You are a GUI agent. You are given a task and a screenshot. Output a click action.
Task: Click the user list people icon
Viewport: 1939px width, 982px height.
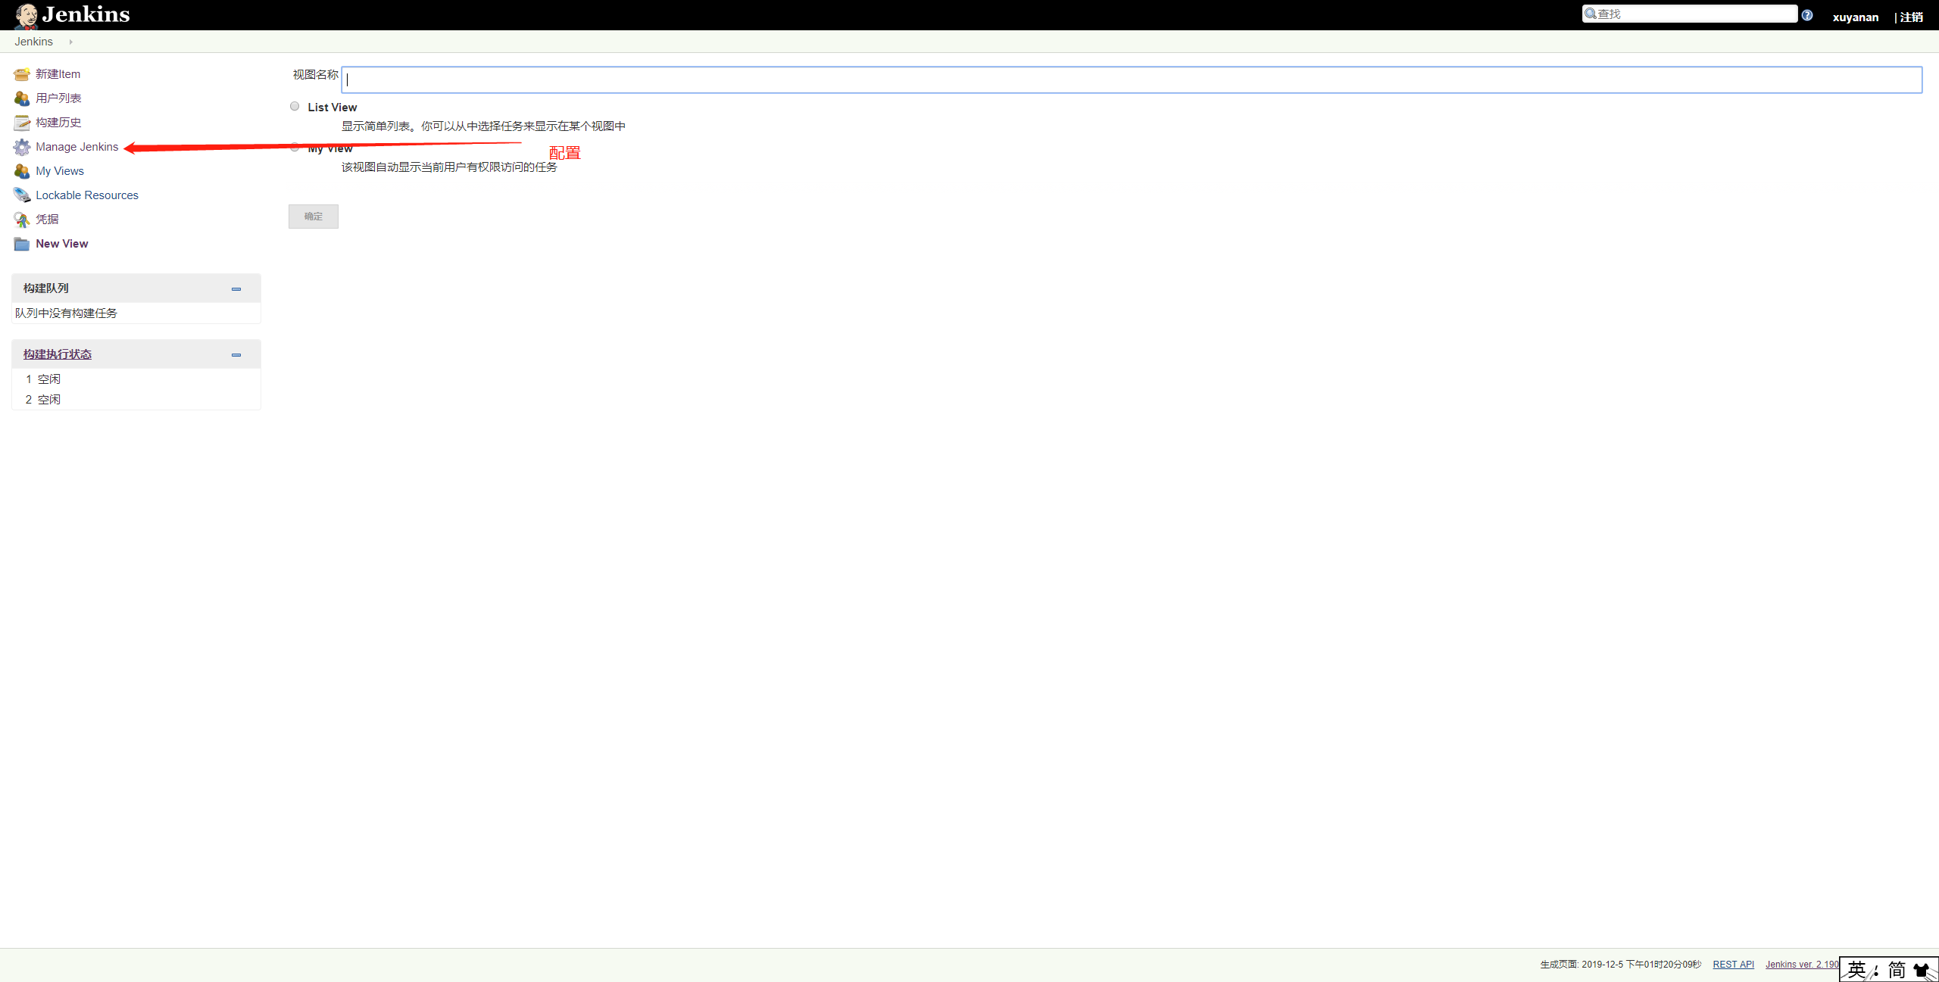(x=21, y=98)
